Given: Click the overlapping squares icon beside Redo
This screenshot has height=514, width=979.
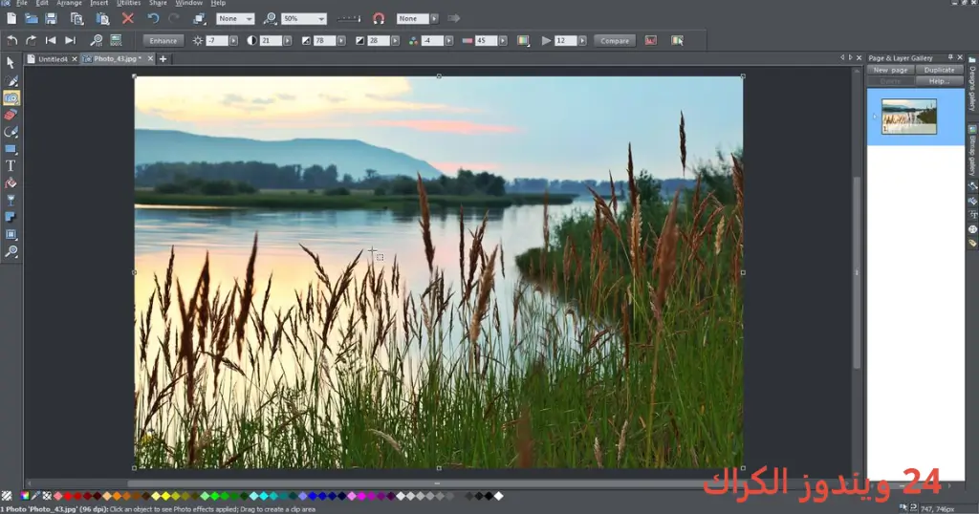Looking at the screenshot, I should tap(199, 19).
